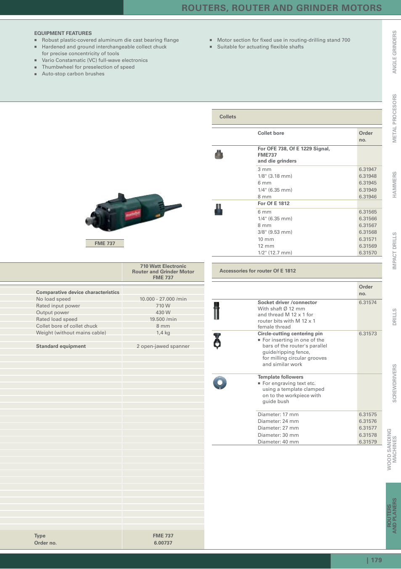The width and height of the screenshot is (401, 569).
Task: Click the Socket driver /connector title
Action: click(x=288, y=302)
